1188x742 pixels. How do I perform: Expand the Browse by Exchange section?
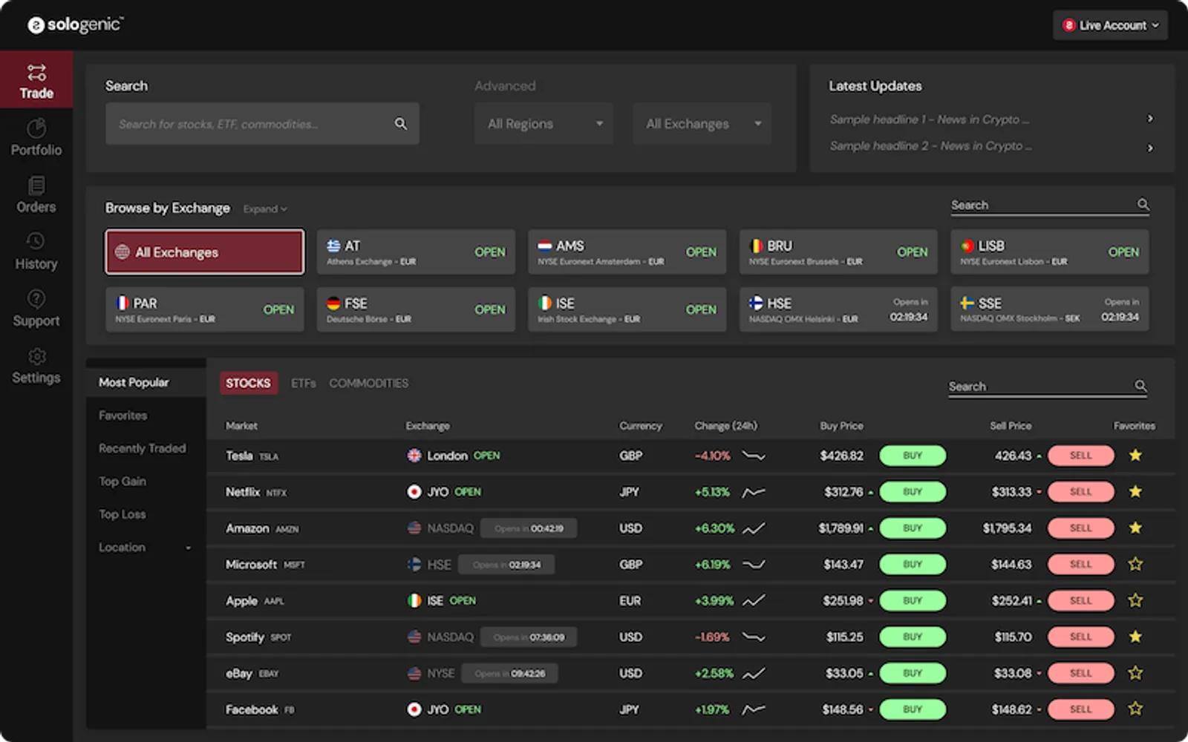click(x=265, y=209)
